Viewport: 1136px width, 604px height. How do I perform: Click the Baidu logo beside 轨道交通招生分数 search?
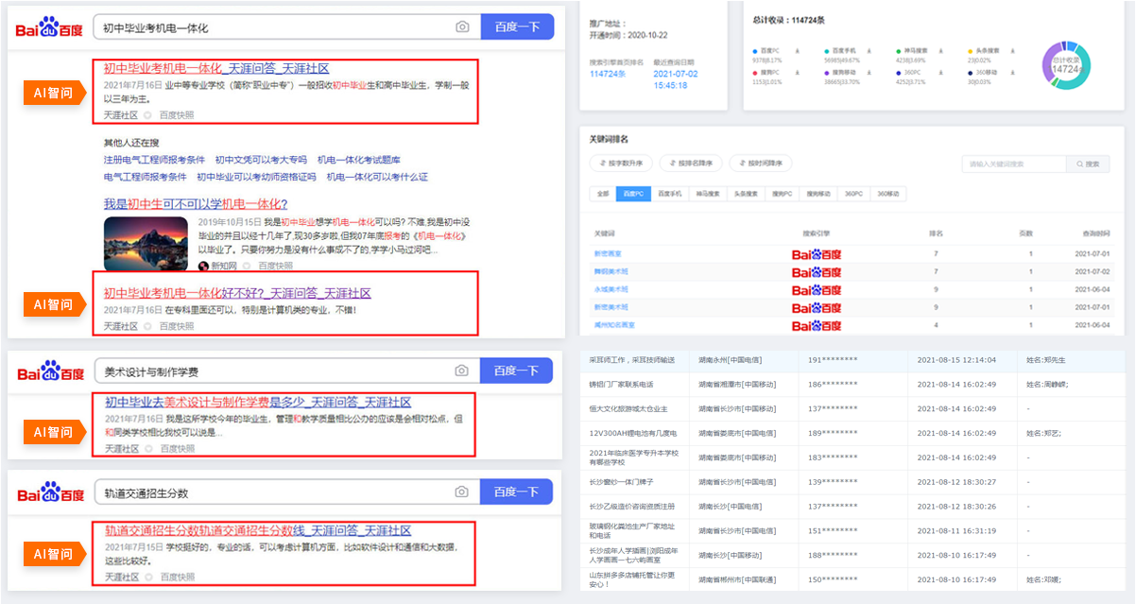coord(49,492)
